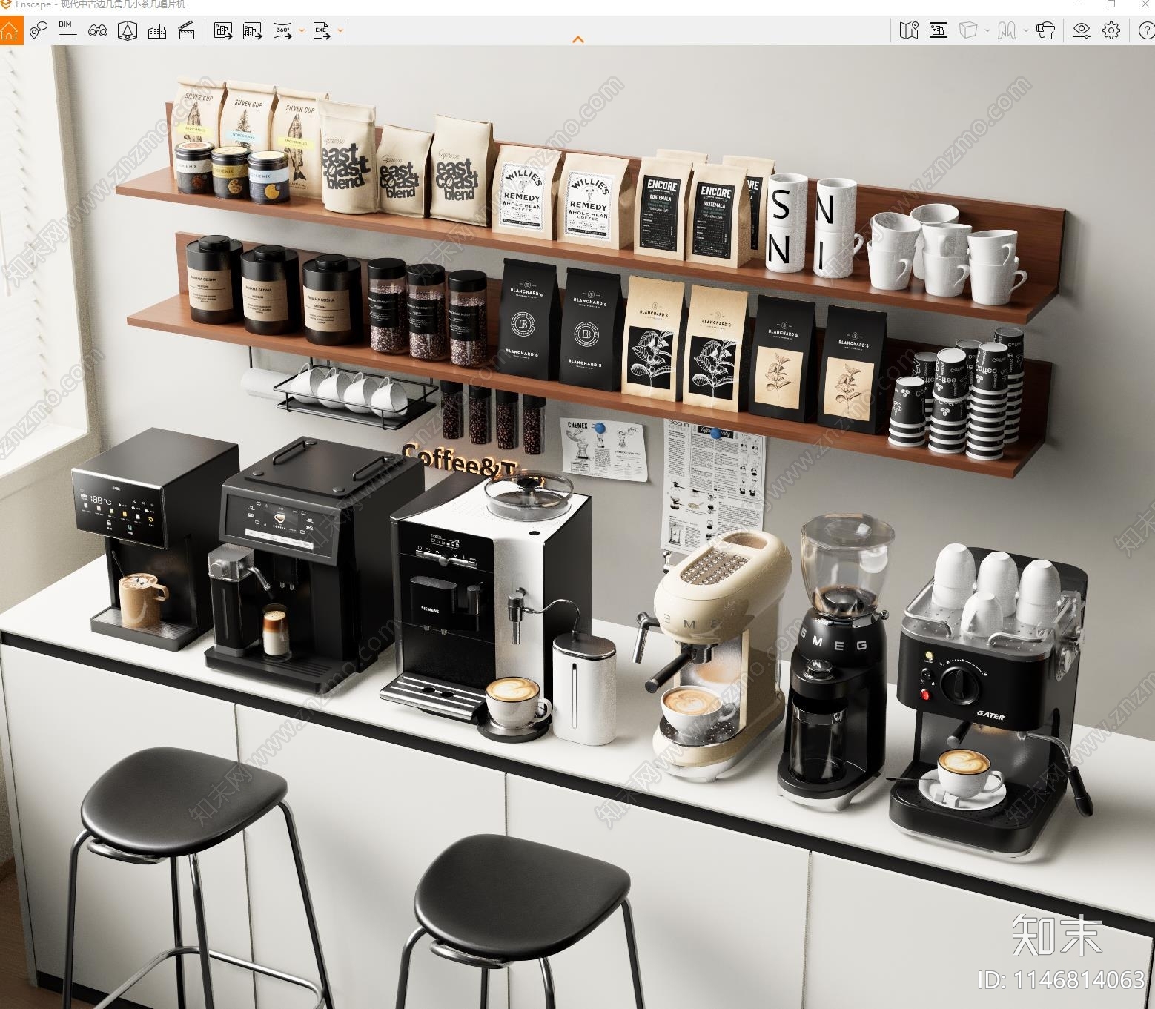Click the Enscape logo in the title bar
The image size is (1155, 1009).
click(6, 4)
